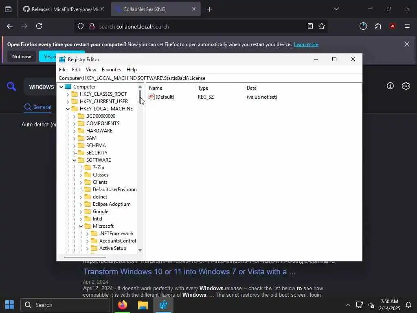Click the muted volume tray icon
417x313 pixels.
pos(371,305)
